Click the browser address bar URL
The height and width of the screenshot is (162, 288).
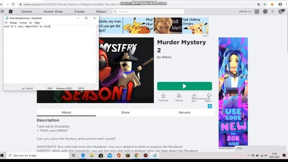72,4
